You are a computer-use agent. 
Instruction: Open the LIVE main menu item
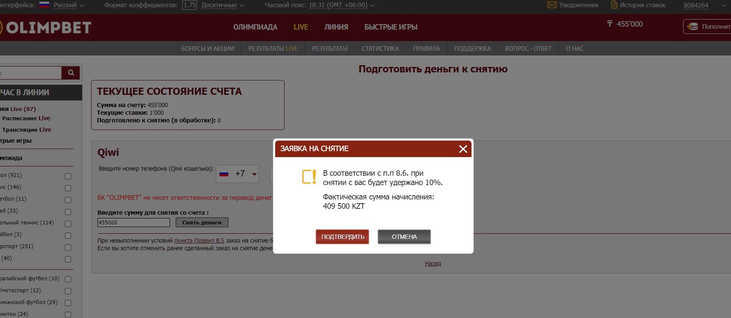tap(301, 27)
